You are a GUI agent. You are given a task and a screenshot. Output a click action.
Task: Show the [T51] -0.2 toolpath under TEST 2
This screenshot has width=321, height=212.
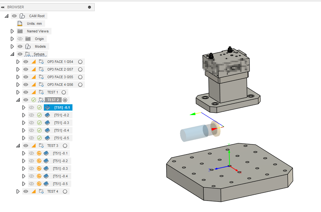[31, 115]
